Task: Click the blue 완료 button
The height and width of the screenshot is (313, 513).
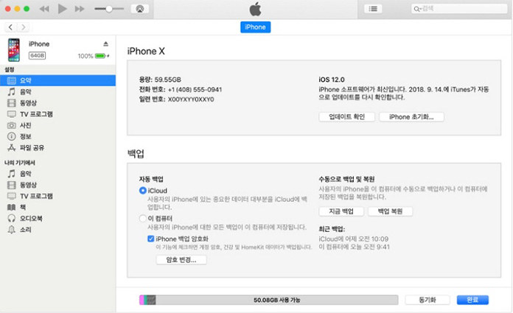Action: [472, 300]
